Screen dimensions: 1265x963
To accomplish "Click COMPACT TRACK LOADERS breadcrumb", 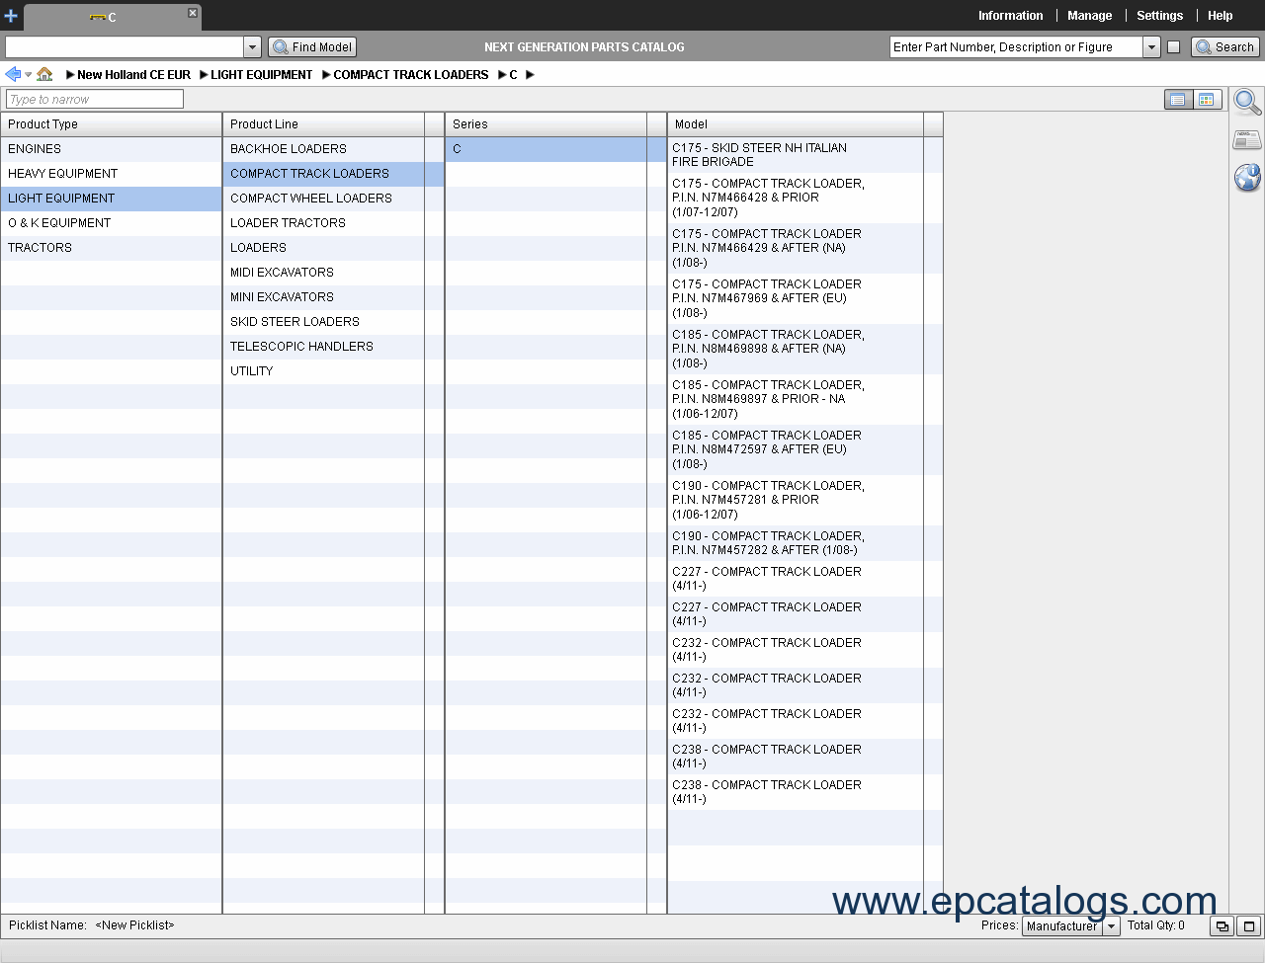I will point(410,75).
